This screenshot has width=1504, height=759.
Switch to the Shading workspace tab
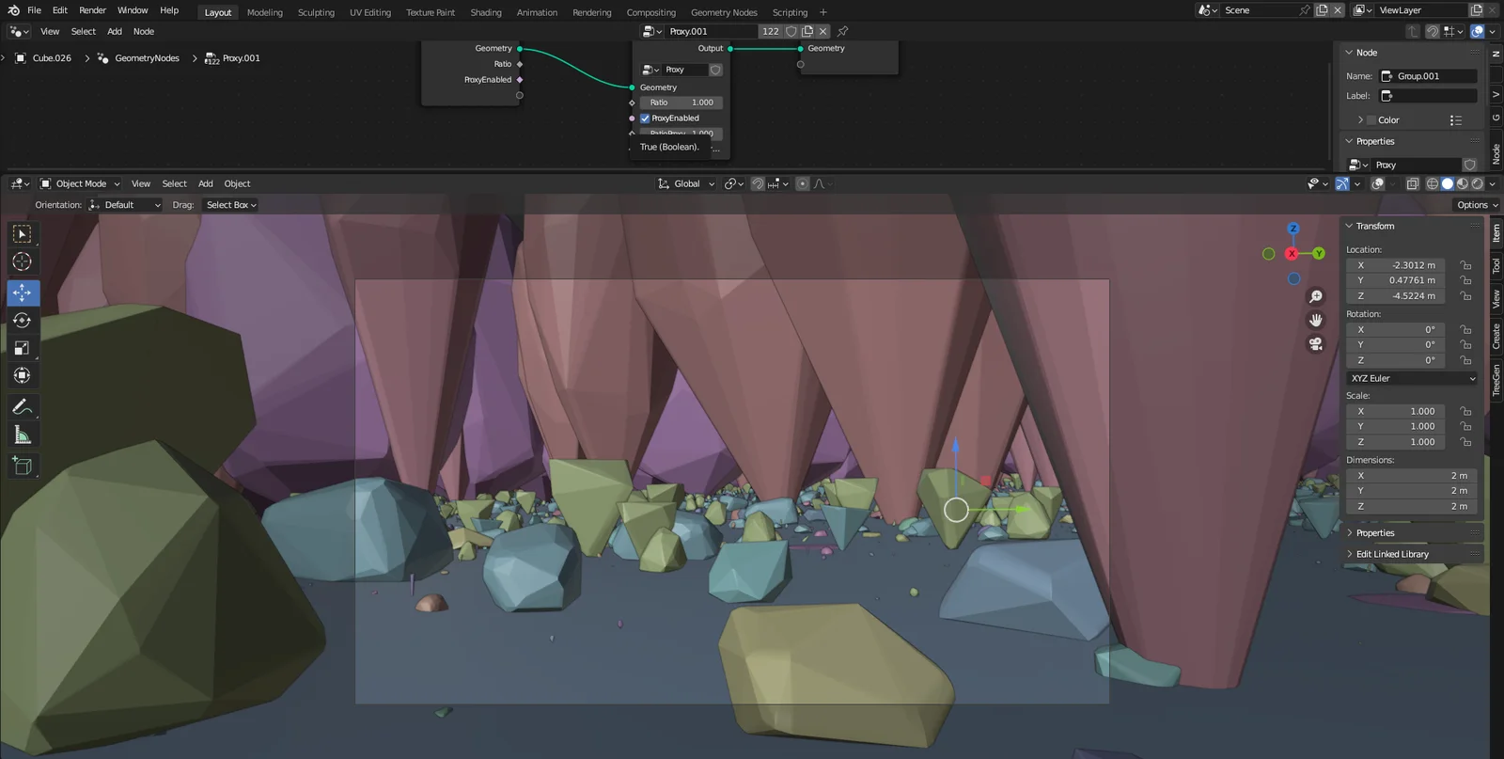coord(486,12)
